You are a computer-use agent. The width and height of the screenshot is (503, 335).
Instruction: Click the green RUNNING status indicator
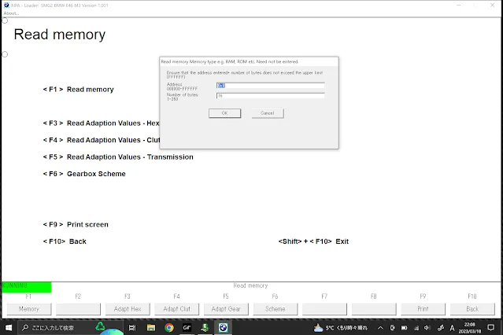point(26,287)
